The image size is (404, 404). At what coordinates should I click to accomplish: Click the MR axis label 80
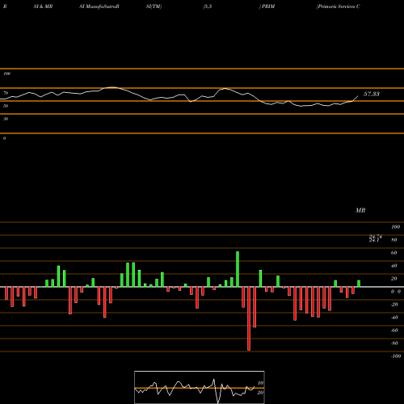[394, 240]
